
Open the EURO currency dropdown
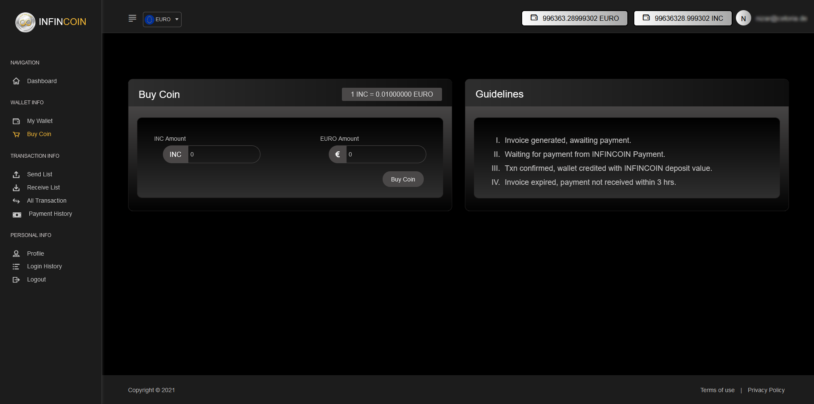point(162,20)
